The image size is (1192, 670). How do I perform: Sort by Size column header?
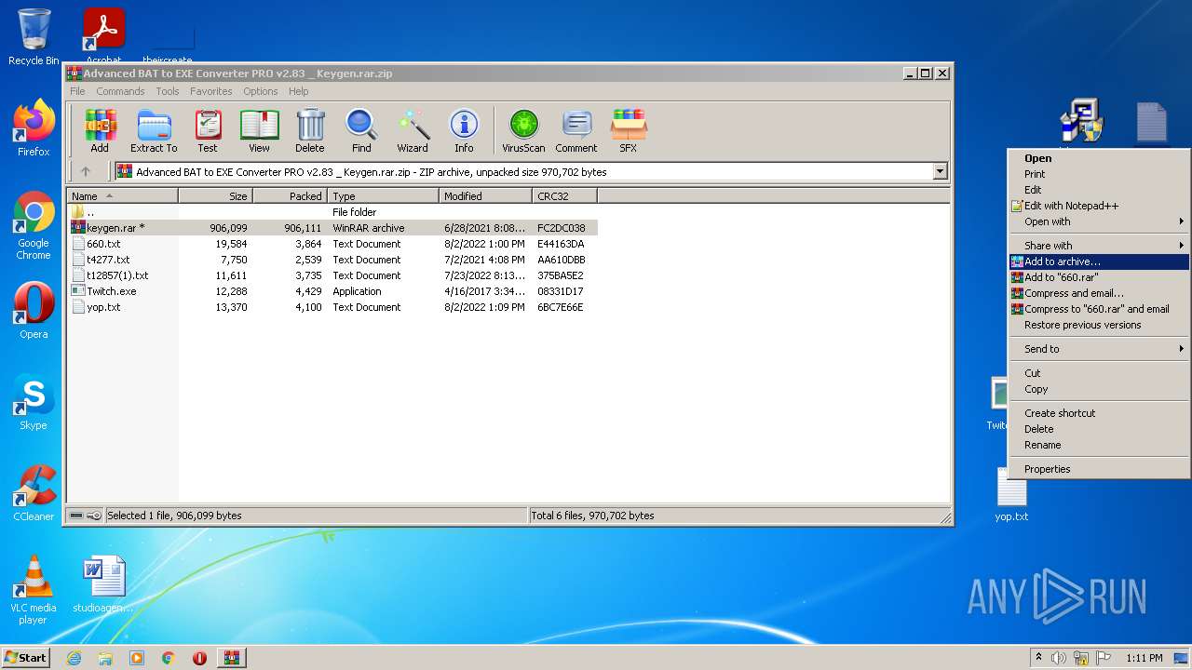pos(216,196)
